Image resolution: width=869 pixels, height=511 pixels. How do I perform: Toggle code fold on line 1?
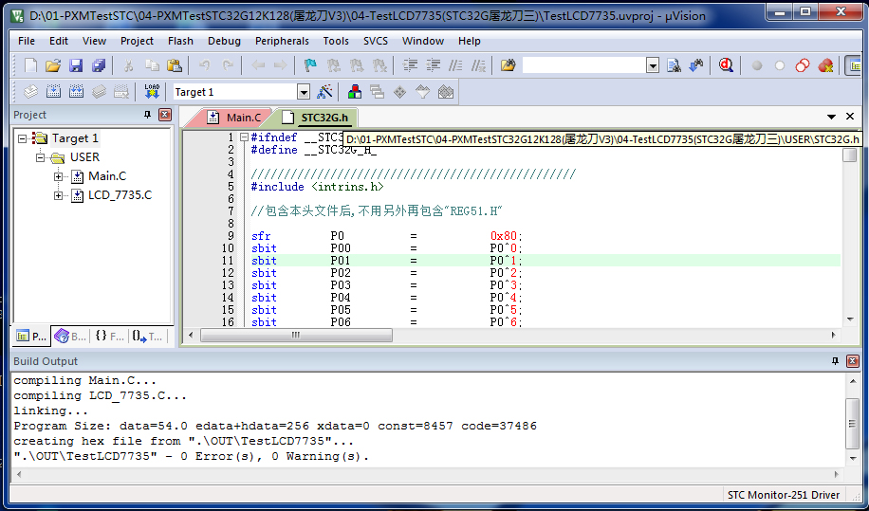(x=244, y=137)
